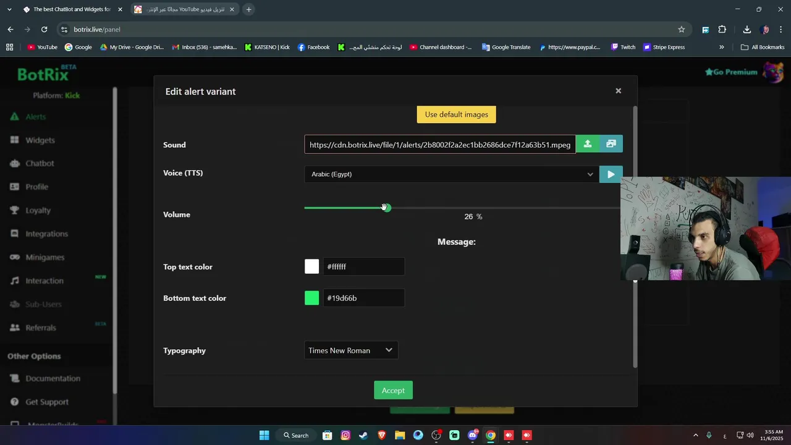Viewport: 791px width, 445px height.
Task: Click the Chatbot robot icon in sidebar
Action: [14, 163]
